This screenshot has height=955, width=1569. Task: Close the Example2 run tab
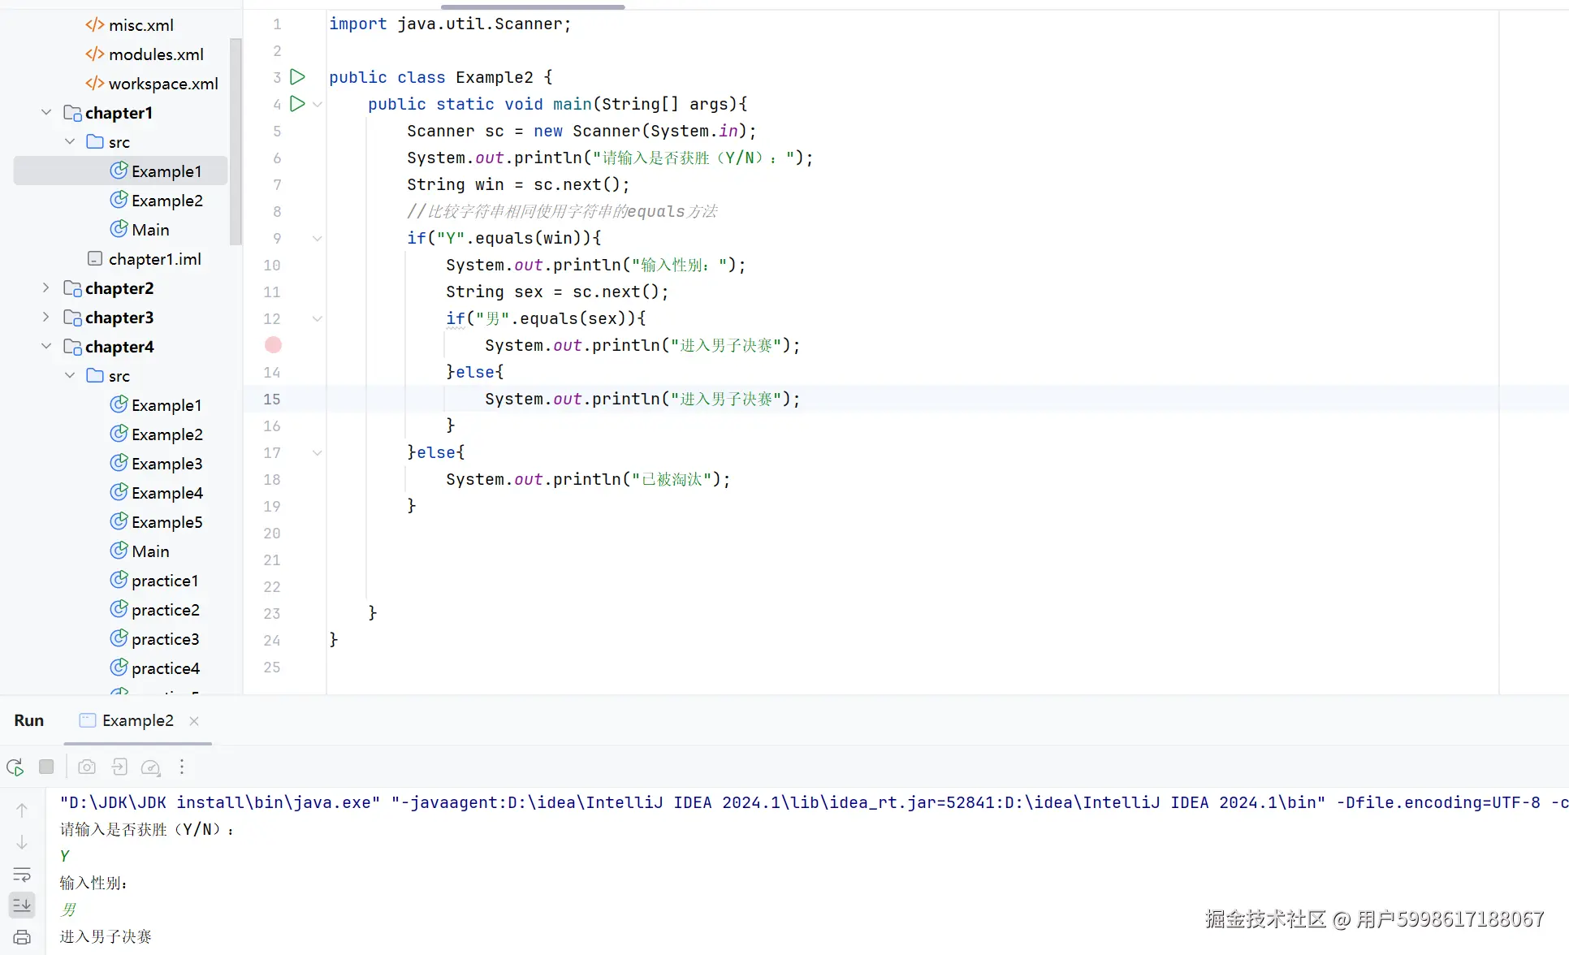click(x=194, y=721)
